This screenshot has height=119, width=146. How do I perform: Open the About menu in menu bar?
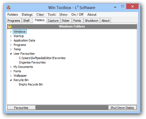(92, 15)
